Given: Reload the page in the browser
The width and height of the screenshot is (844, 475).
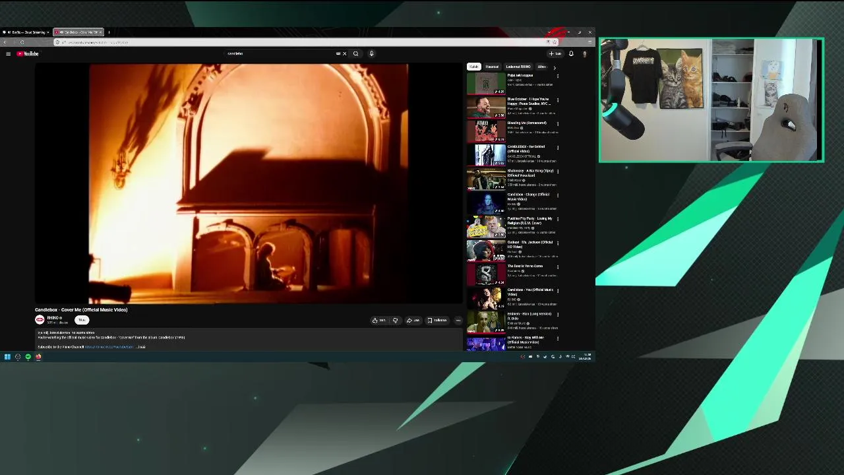Looking at the screenshot, I should click(22, 42).
